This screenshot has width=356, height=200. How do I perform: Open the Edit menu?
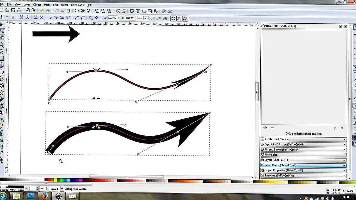9,5
